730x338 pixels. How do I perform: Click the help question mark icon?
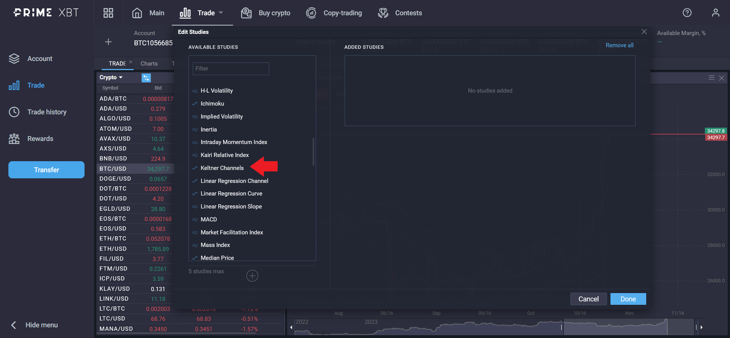[687, 13]
